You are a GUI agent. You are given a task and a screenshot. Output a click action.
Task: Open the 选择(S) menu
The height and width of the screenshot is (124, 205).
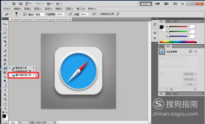(48, 9)
